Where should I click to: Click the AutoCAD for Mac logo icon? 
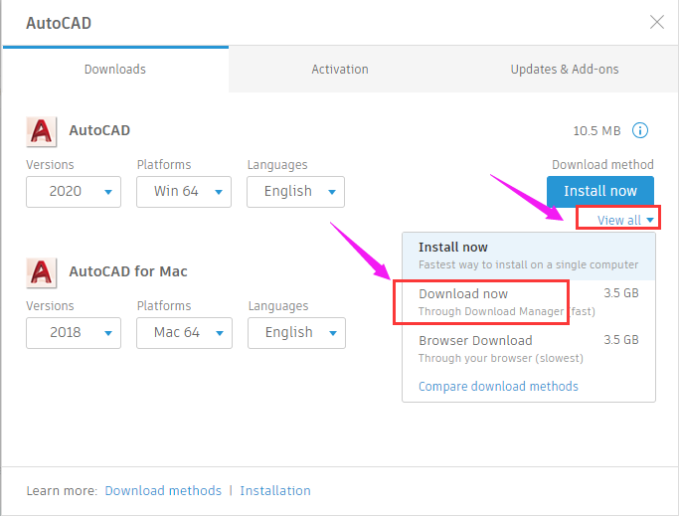pyautogui.click(x=42, y=272)
